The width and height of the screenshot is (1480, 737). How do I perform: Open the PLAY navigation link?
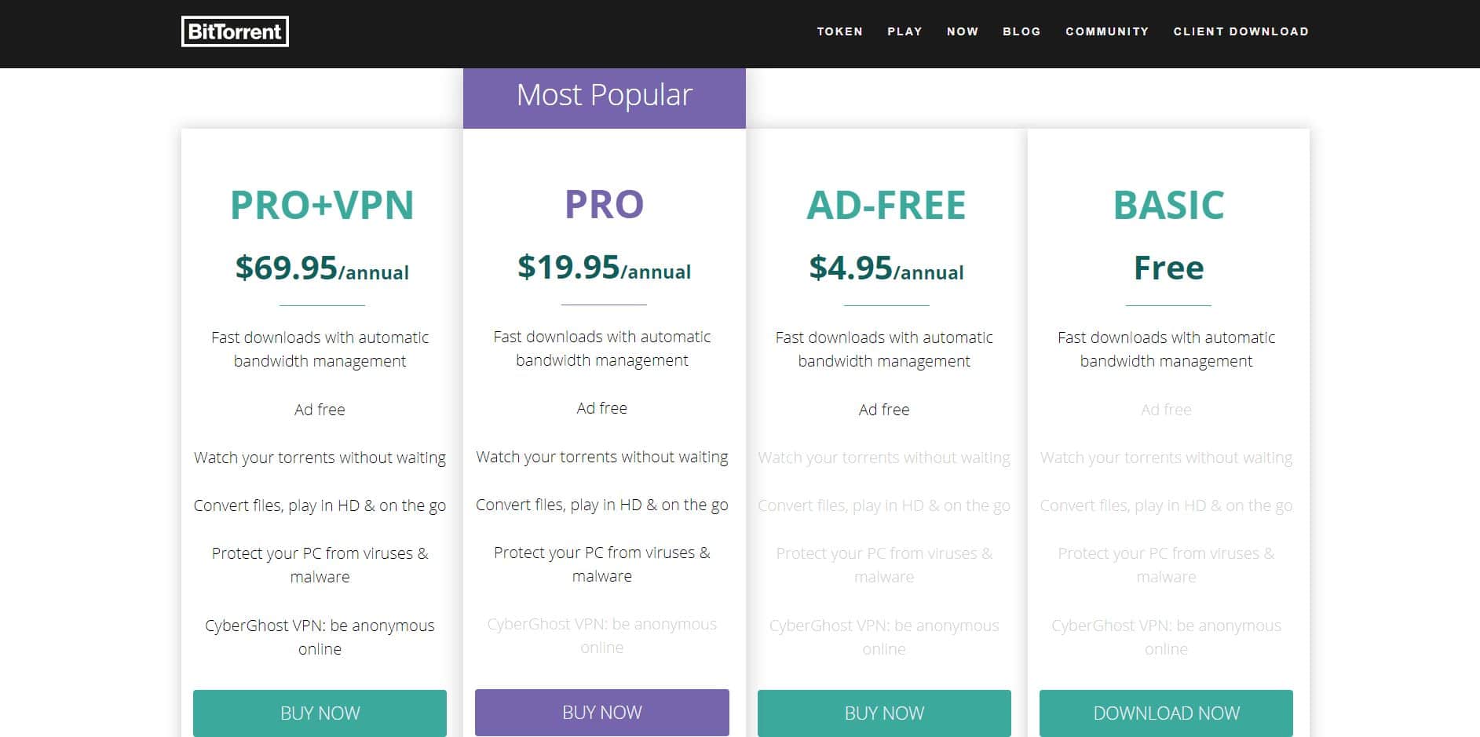click(x=904, y=31)
